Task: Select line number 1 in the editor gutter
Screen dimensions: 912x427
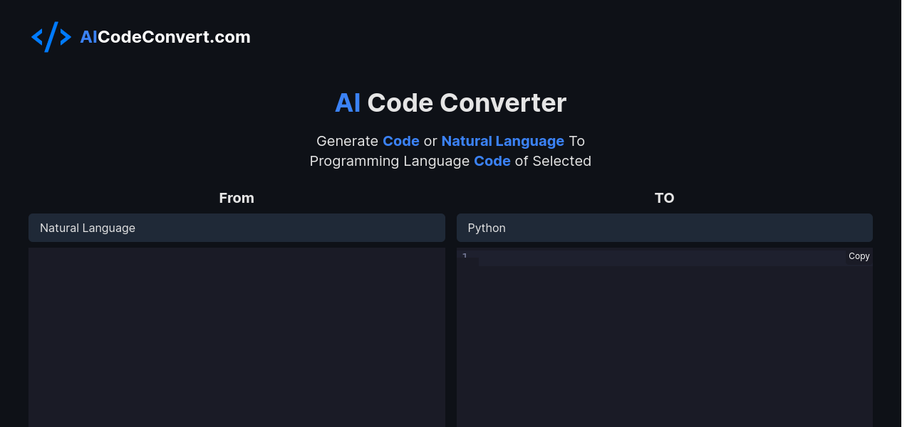Action: 465,256
